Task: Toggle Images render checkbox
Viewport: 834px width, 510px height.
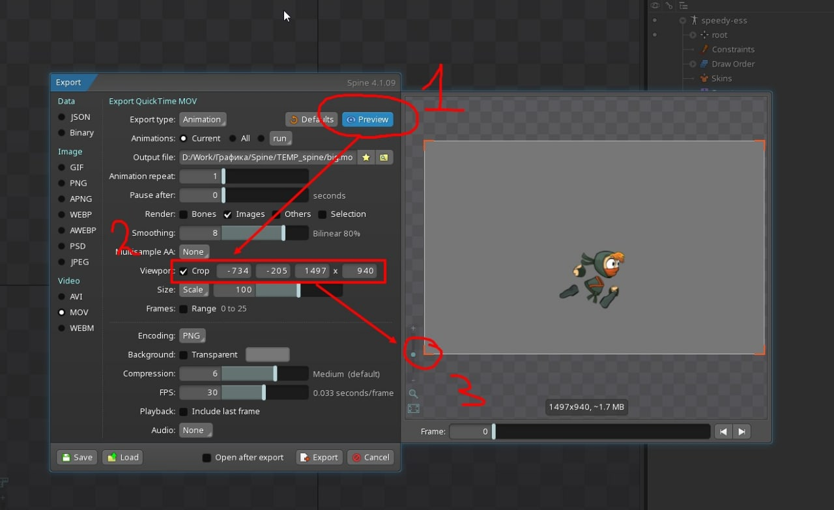Action: [x=228, y=214]
